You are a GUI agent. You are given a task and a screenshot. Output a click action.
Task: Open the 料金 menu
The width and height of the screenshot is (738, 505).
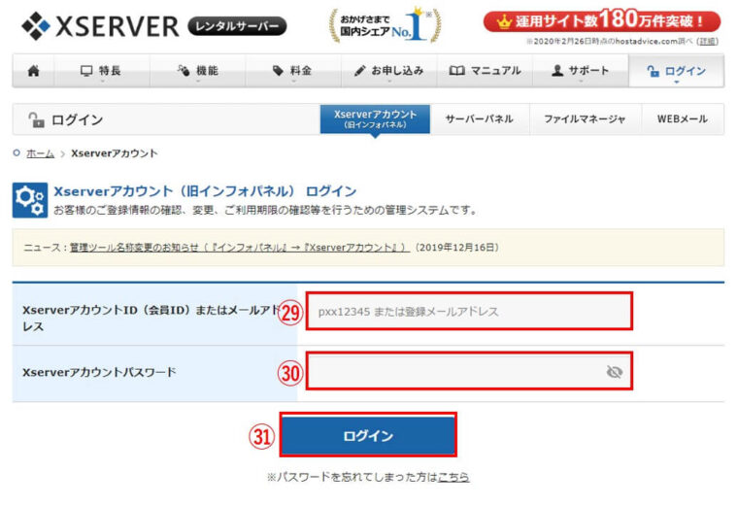tap(292, 71)
